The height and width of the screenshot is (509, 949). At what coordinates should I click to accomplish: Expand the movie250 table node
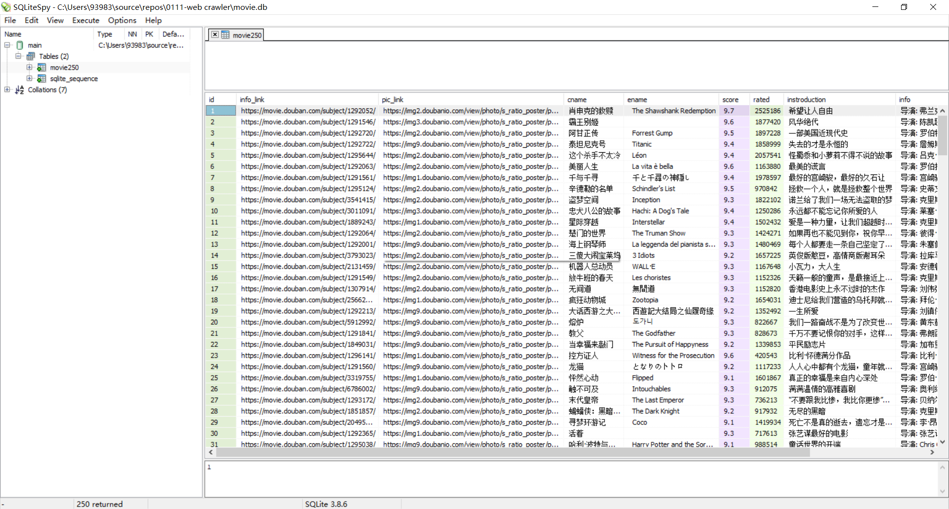coord(29,67)
